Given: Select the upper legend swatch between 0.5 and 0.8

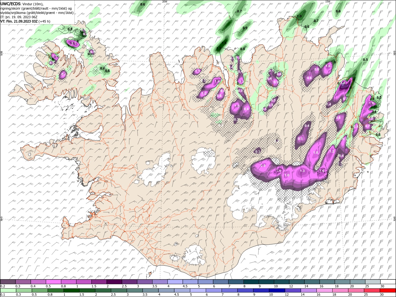Looking at the screenshot, I should (x=53, y=282).
